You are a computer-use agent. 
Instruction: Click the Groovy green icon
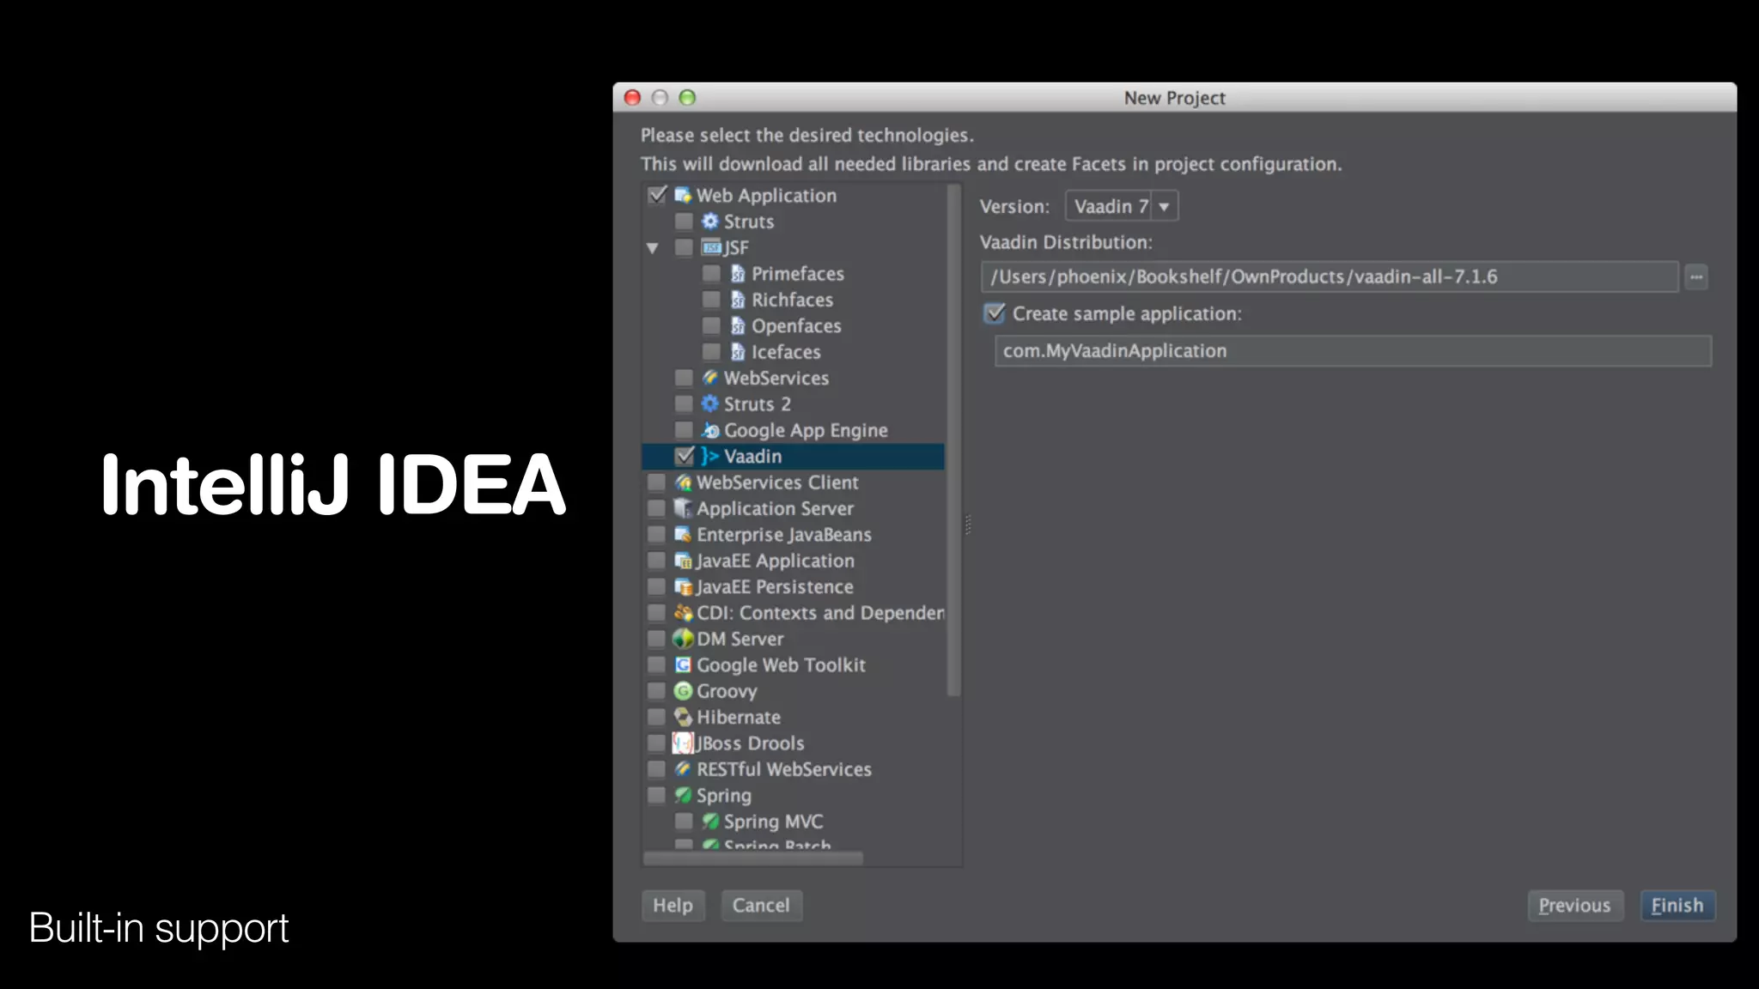click(x=683, y=691)
